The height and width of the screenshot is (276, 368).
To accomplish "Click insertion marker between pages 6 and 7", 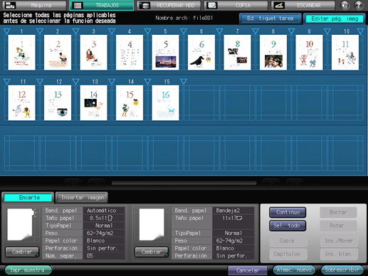I will [x=219, y=31].
